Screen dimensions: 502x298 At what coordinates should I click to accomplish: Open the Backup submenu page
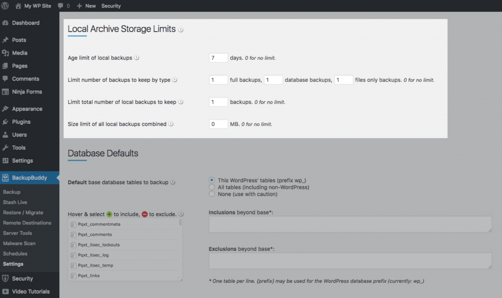point(12,192)
